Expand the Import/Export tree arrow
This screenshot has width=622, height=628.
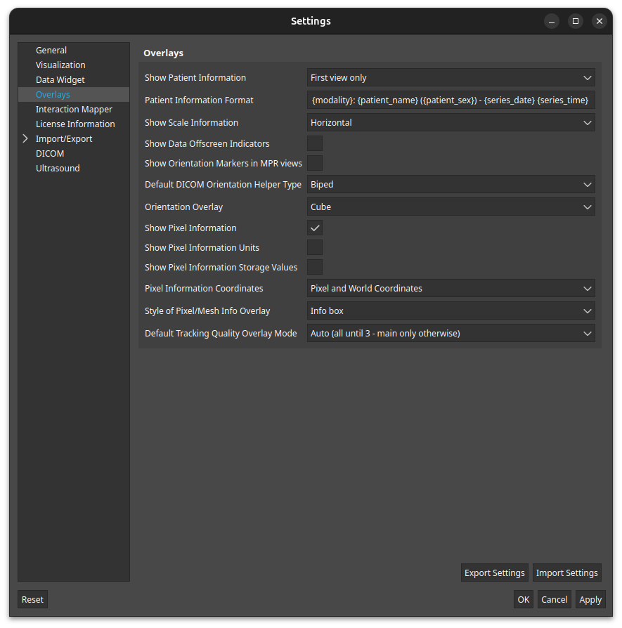click(x=25, y=138)
